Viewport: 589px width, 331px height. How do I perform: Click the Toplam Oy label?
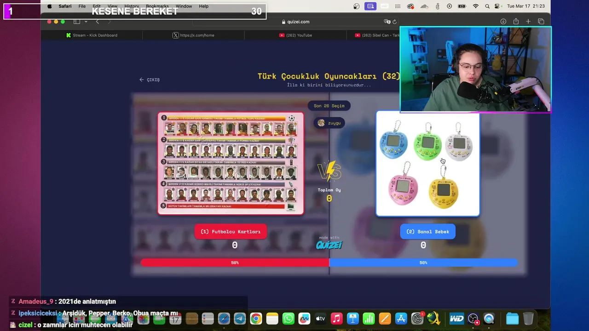pyautogui.click(x=329, y=190)
